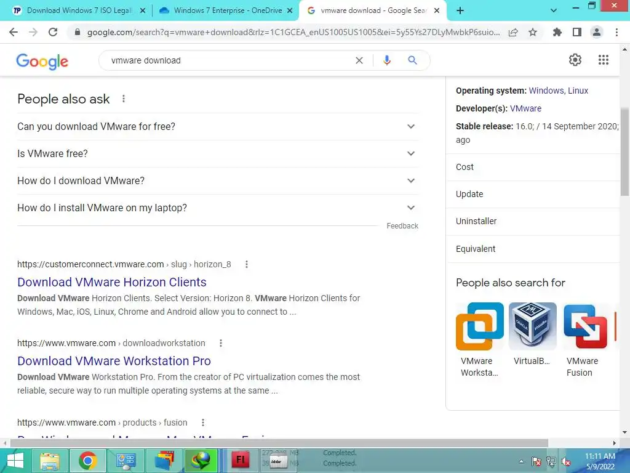Open options next to People also ask
630x473 pixels.
(x=124, y=99)
